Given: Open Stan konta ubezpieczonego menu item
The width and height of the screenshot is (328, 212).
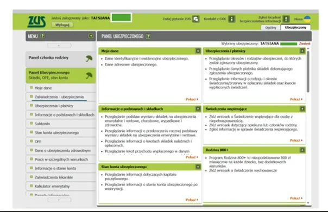Looking at the screenshot, I should tap(61, 133).
